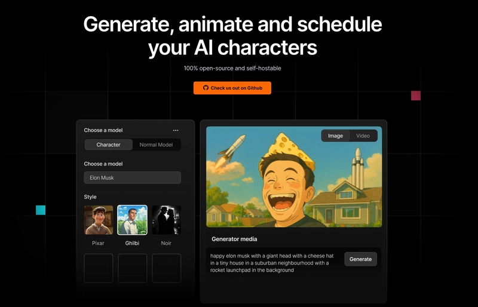Click the Noir label under the style
The width and height of the screenshot is (478, 307).
coord(166,244)
